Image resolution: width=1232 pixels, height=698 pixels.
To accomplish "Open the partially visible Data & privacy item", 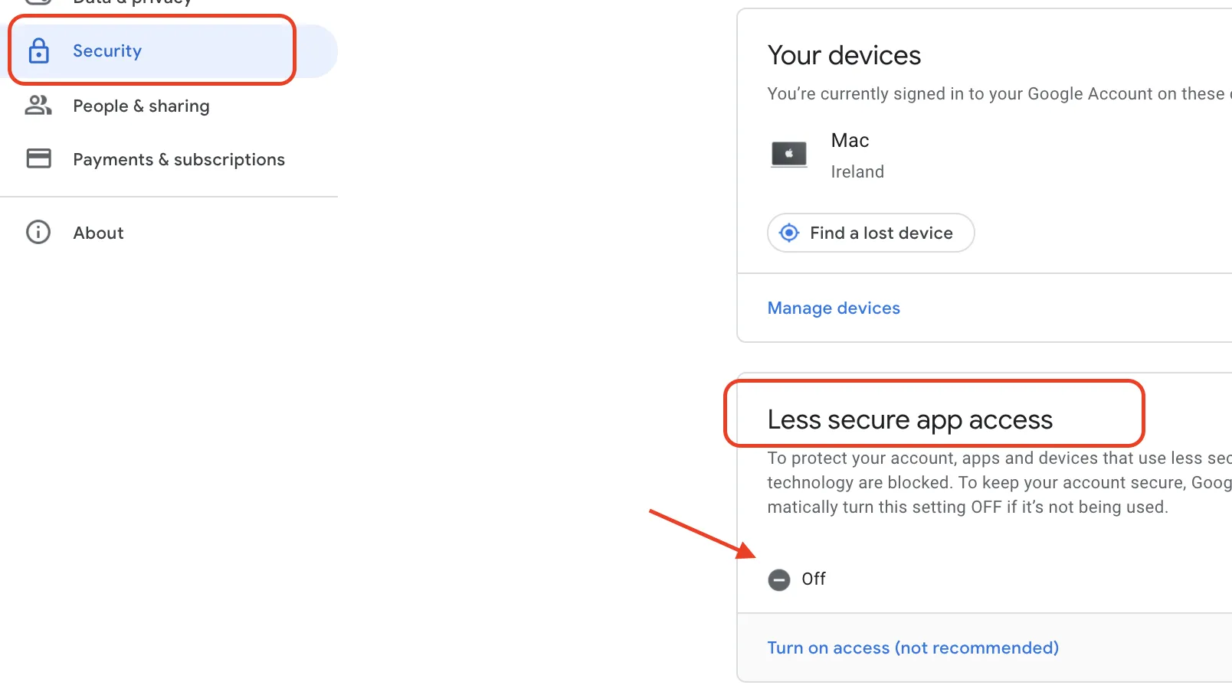I will [132, 2].
